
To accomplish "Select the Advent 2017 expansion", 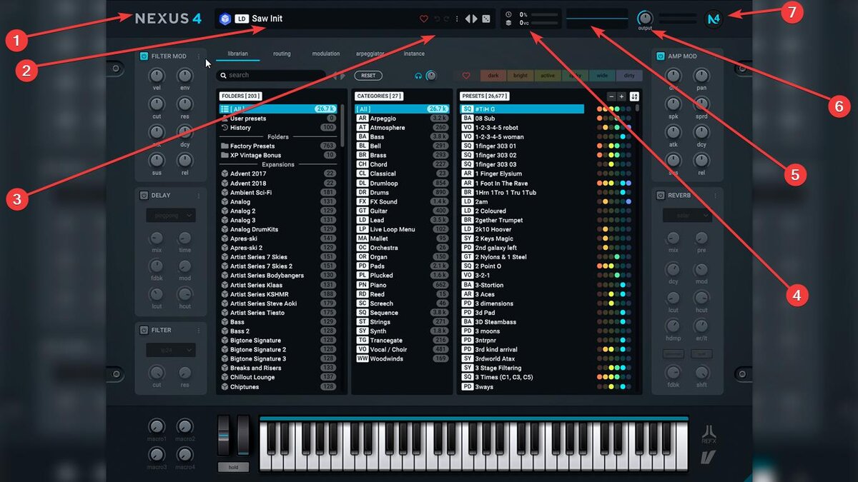I will click(278, 174).
